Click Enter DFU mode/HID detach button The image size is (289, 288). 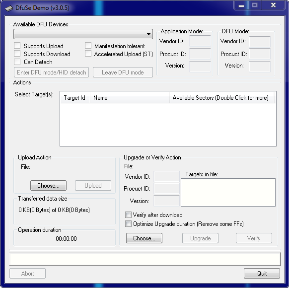click(x=52, y=72)
